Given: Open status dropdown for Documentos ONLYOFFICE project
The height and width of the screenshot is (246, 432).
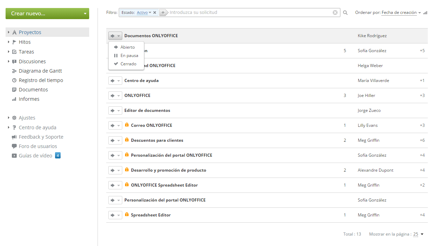Looking at the screenshot, I should 115,36.
